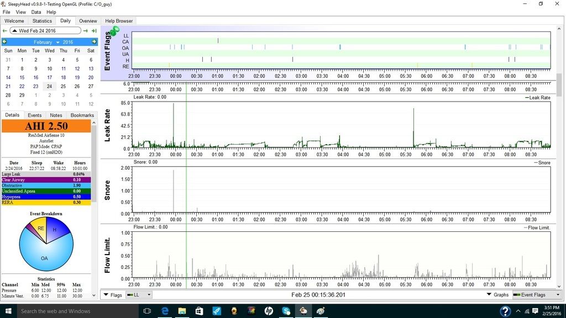Click the Flow Limit. graph title
This screenshot has height=318, width=566.
(107, 255)
